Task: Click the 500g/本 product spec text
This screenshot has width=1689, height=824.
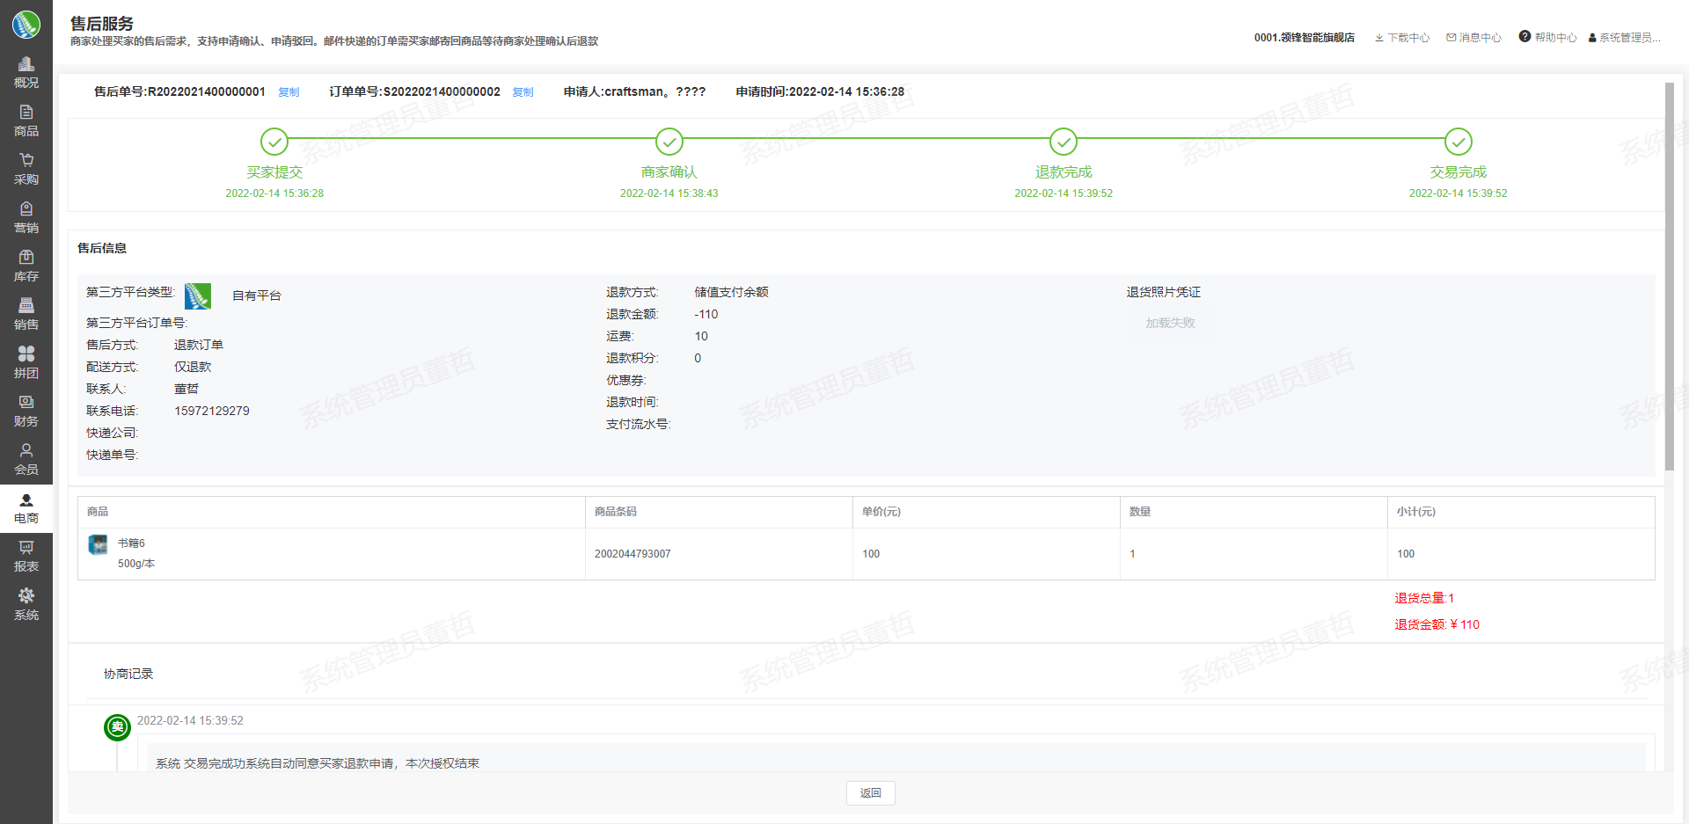Action: 136,564
